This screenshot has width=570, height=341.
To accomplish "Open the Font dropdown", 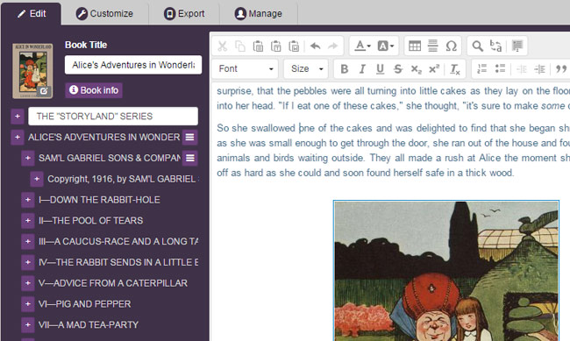I will tap(245, 68).
